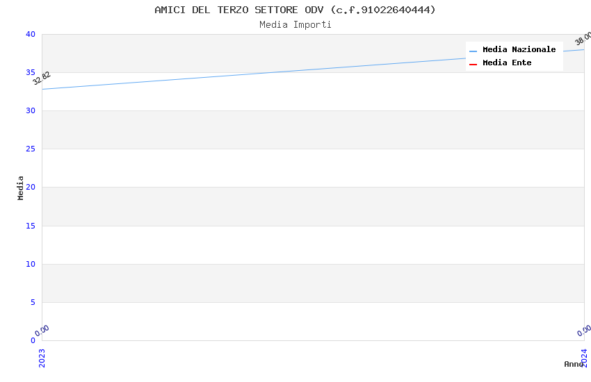
Task: Click the 5 tick on the y-axis
Action: [33, 302]
